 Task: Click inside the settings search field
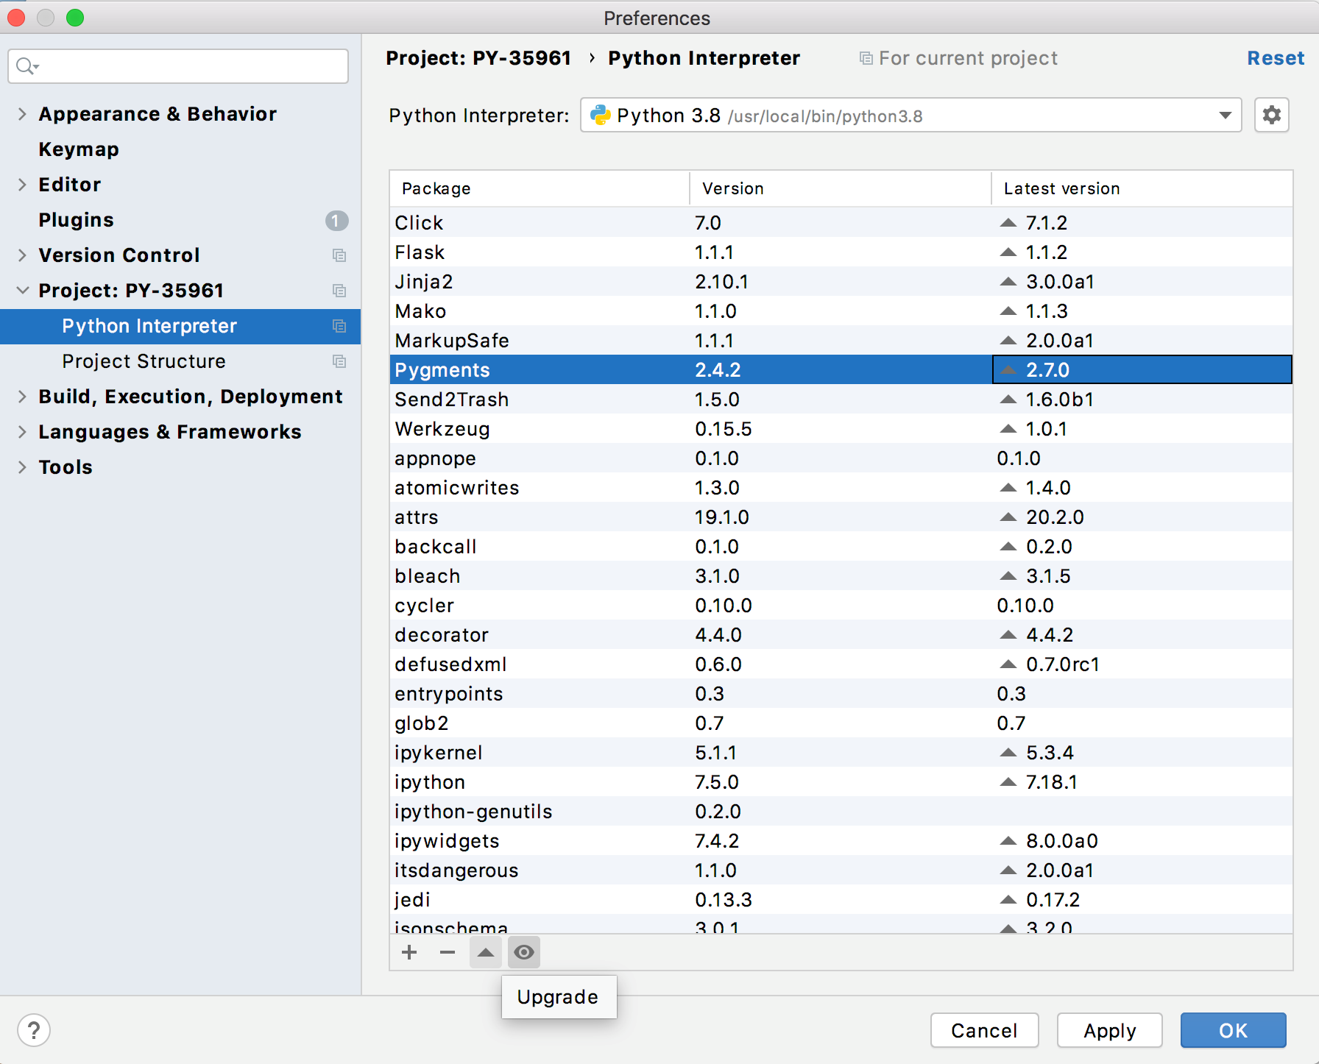click(177, 65)
